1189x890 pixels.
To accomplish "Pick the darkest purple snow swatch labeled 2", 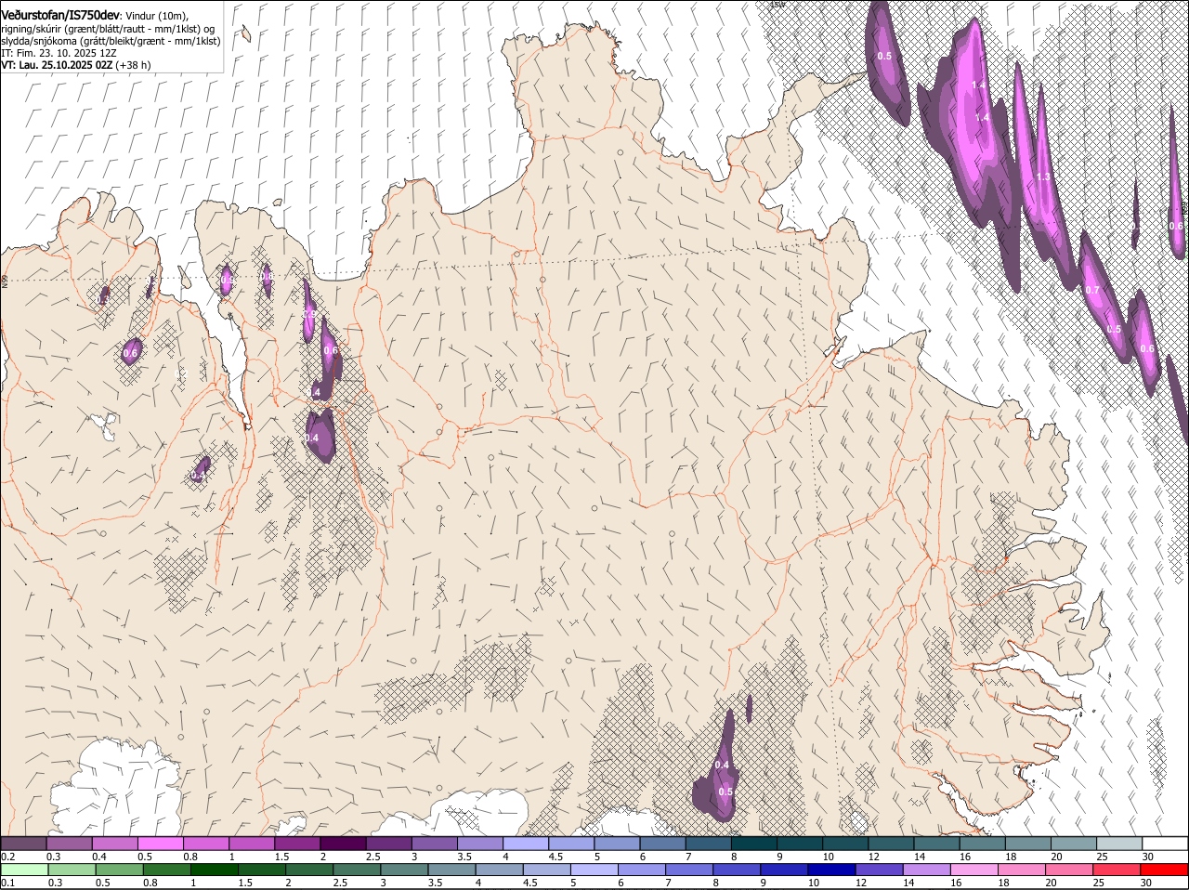I will point(343,843).
